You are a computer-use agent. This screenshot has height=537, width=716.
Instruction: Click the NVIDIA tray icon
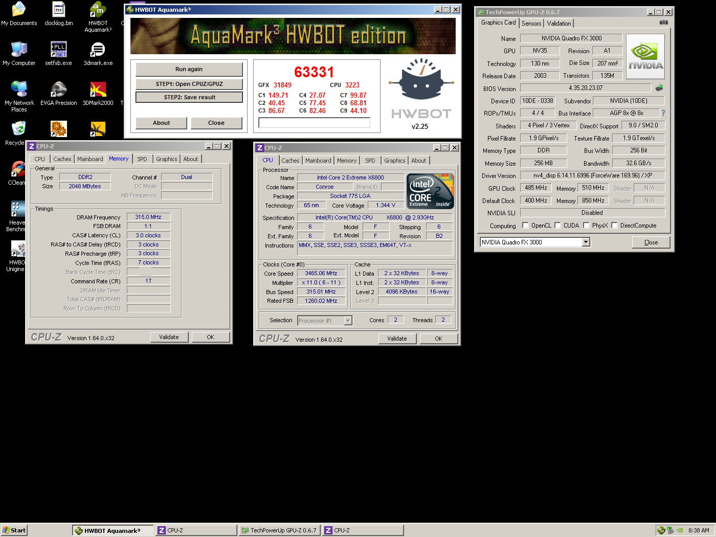click(x=680, y=530)
